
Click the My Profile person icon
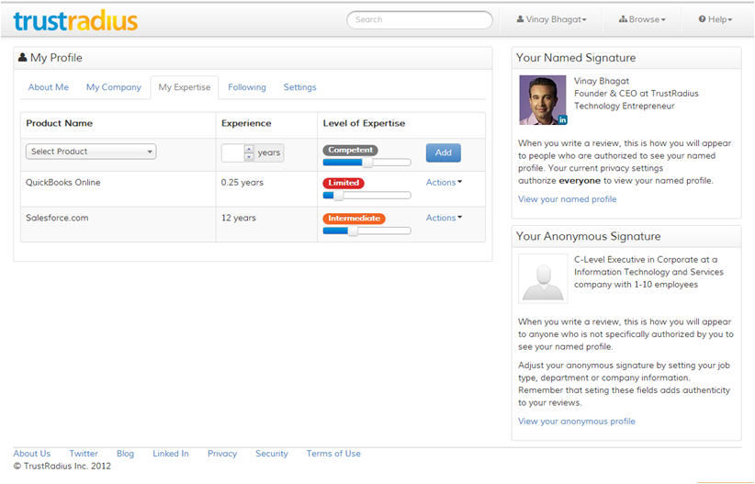coord(22,57)
